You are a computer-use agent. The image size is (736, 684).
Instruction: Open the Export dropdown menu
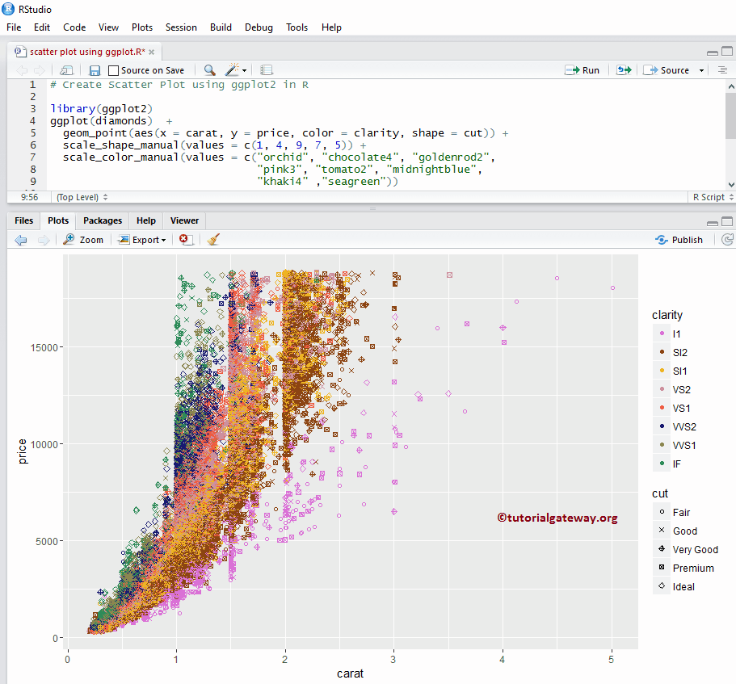tap(142, 239)
